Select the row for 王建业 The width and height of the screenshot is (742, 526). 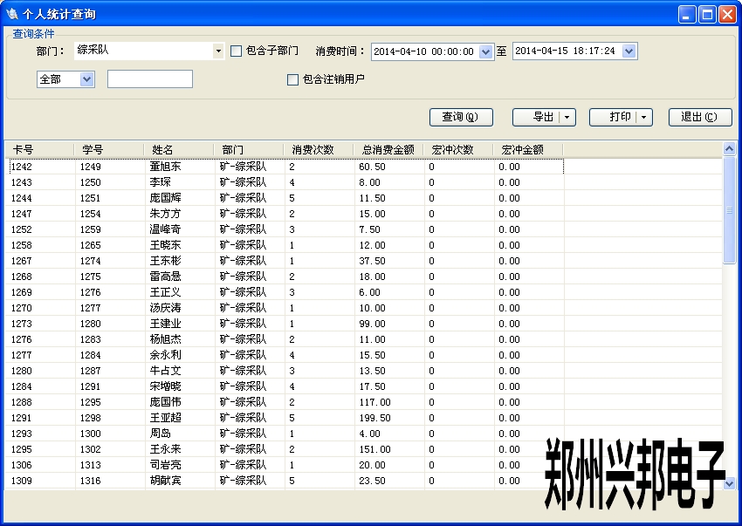[285, 324]
